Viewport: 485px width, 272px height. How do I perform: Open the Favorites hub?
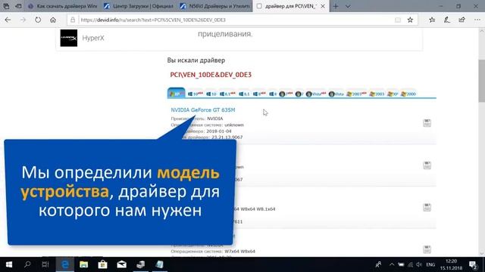[432, 20]
